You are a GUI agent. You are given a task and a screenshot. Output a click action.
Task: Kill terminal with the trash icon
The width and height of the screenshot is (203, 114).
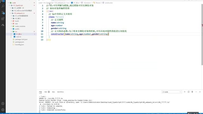pyautogui.click(x=192, y=92)
